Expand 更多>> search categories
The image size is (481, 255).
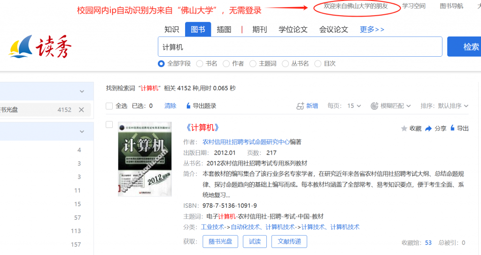click(372, 30)
